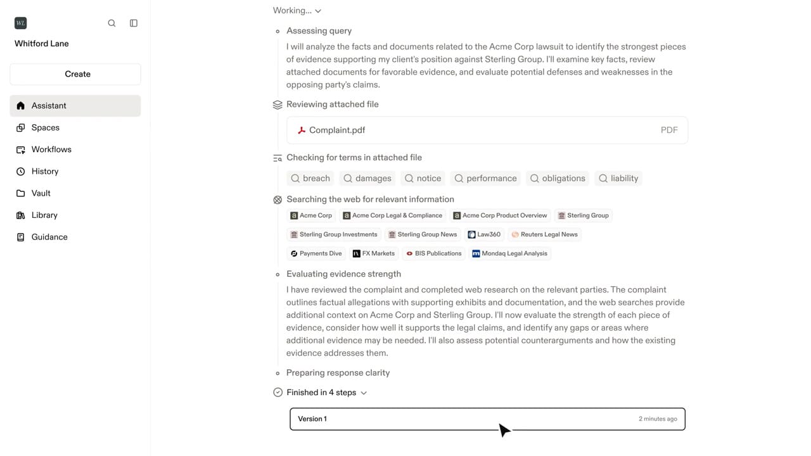Open the Library section
Image resolution: width=811 pixels, height=456 pixels.
click(x=44, y=215)
